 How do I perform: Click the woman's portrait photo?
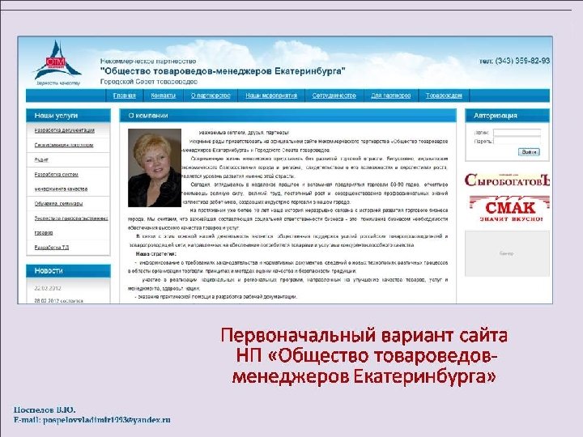155,168
